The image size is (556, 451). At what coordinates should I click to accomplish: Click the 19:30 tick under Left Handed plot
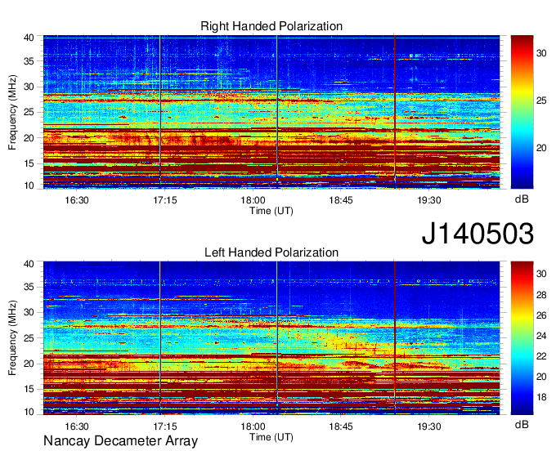click(x=429, y=426)
